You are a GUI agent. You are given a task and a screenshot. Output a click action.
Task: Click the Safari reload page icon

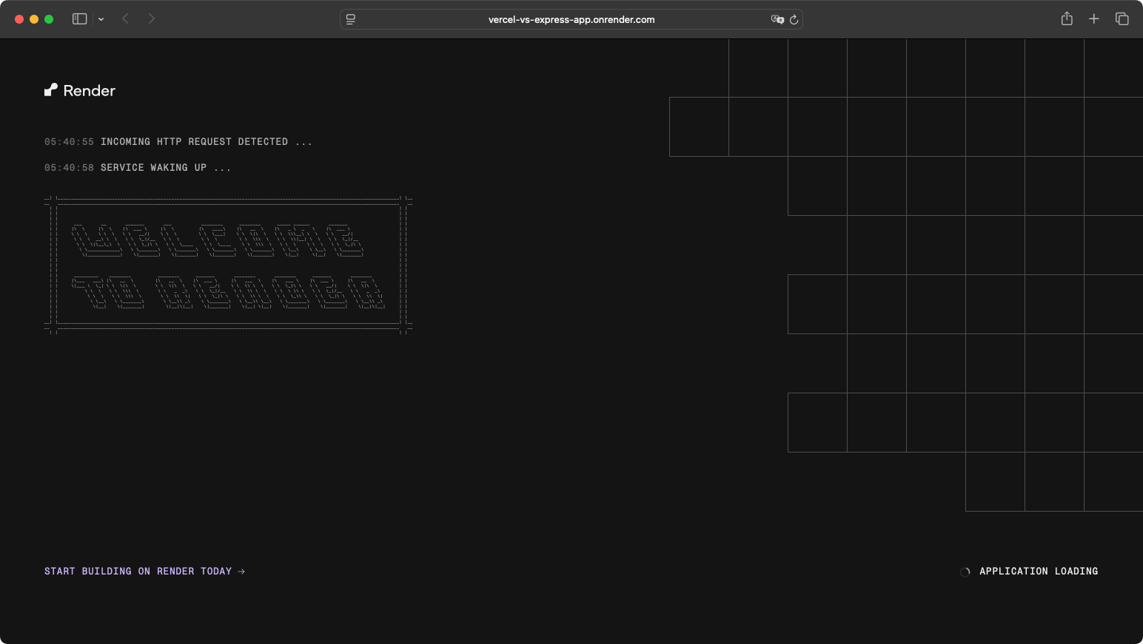[x=794, y=19]
